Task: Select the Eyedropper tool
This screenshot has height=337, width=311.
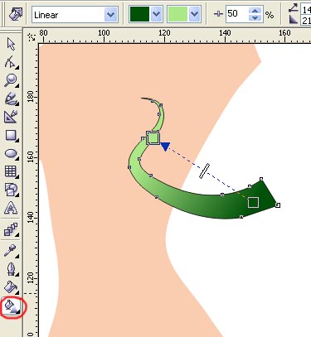Action: (x=11, y=251)
